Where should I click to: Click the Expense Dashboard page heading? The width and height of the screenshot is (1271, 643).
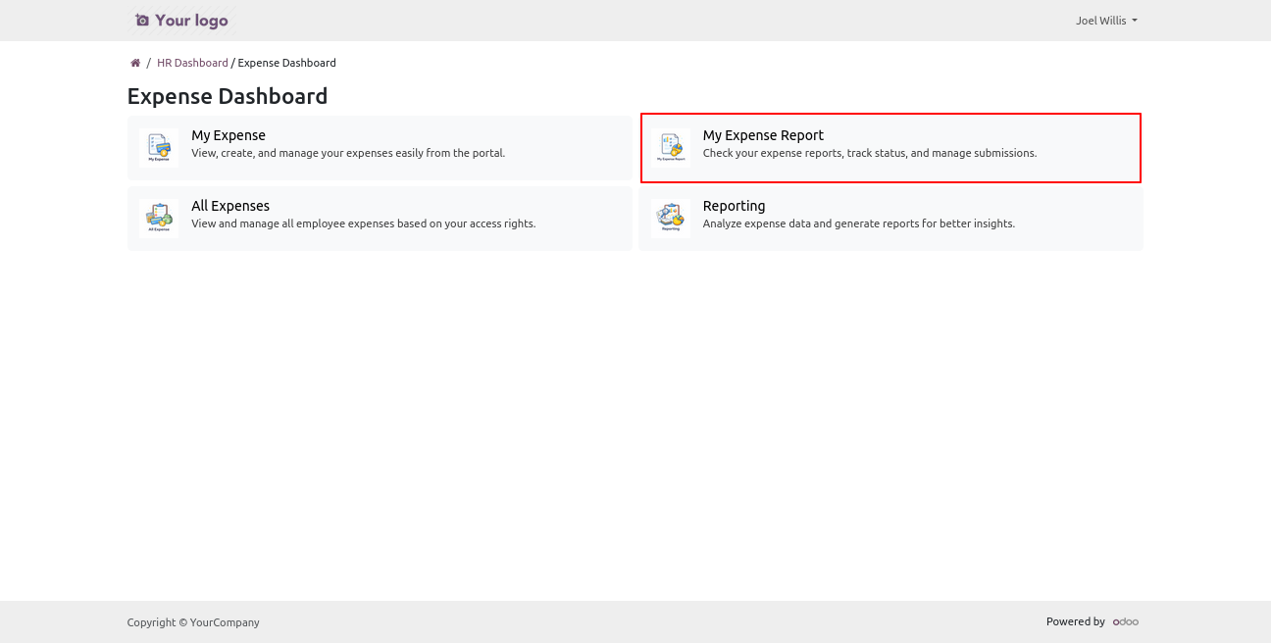point(228,96)
